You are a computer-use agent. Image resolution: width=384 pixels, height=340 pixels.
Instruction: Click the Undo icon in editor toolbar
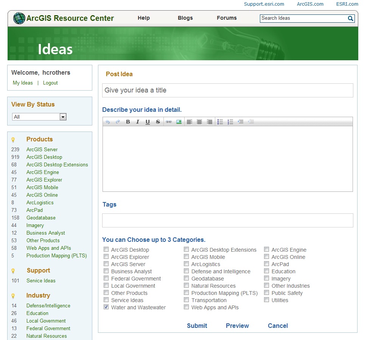[108, 122]
